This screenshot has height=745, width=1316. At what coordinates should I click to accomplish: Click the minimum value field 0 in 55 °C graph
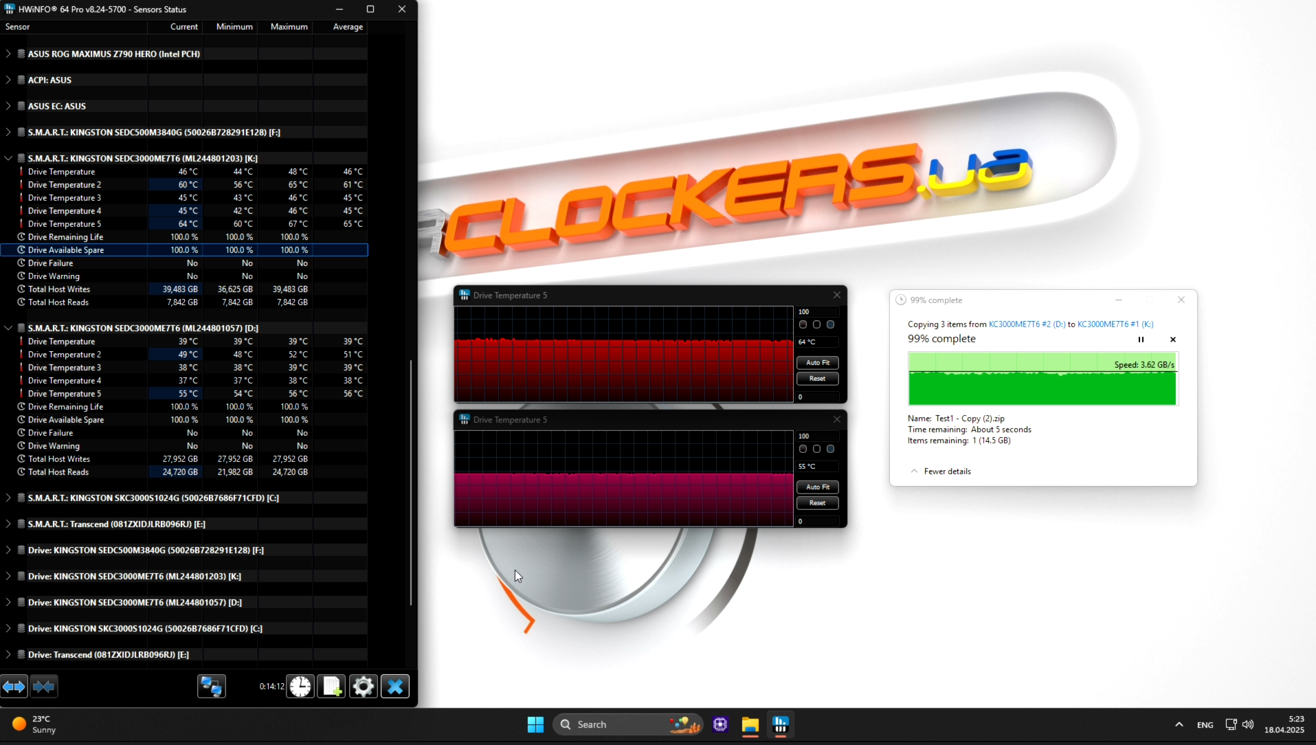click(x=818, y=522)
